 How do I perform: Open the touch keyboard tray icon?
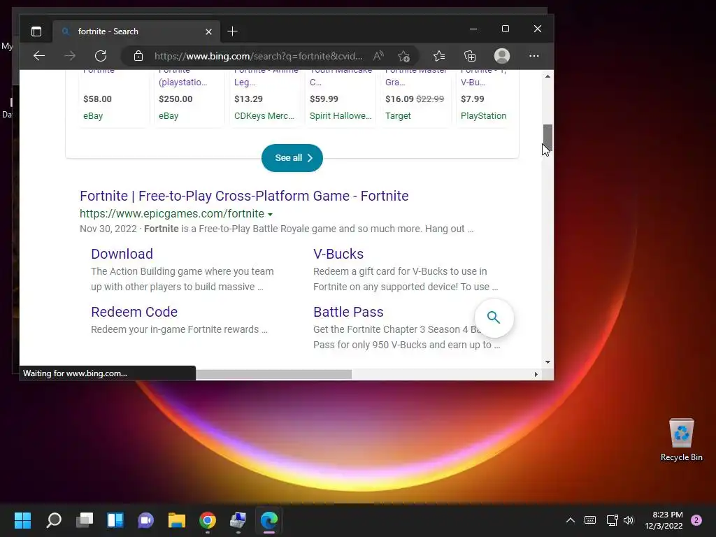pyautogui.click(x=590, y=520)
